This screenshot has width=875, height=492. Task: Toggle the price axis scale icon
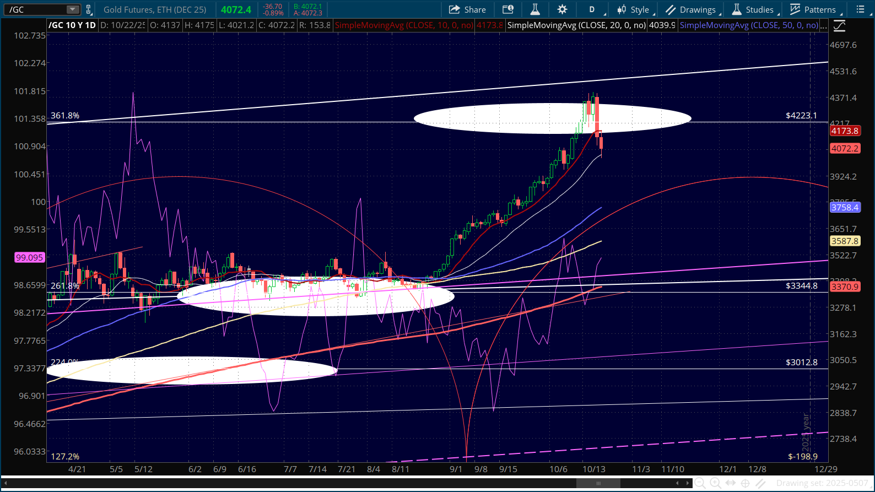(x=839, y=26)
